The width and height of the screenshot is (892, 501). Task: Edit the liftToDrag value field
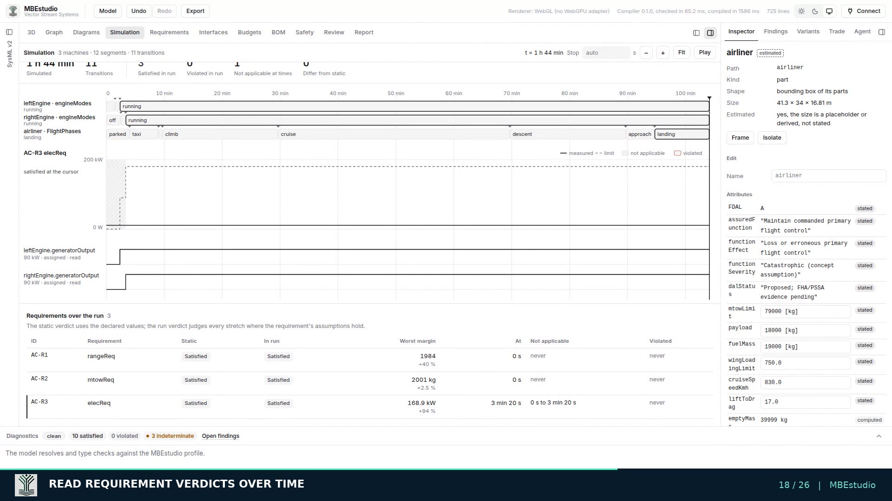tap(805, 402)
